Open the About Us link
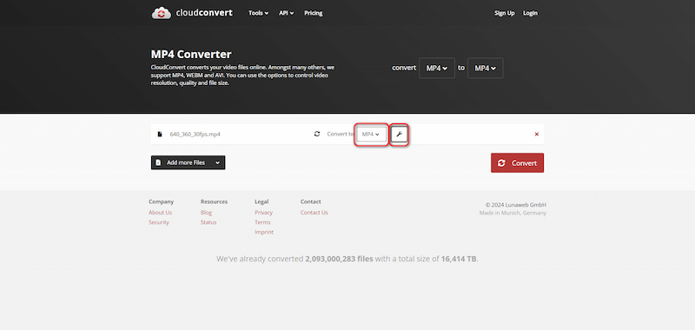 coord(160,213)
